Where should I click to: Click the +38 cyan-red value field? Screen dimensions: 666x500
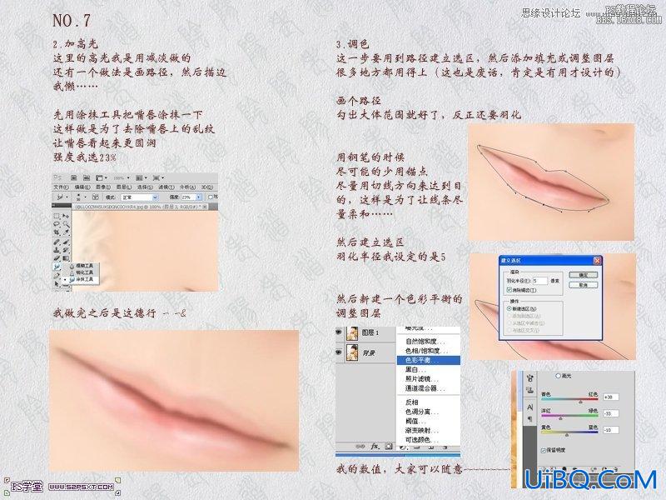coord(611,397)
